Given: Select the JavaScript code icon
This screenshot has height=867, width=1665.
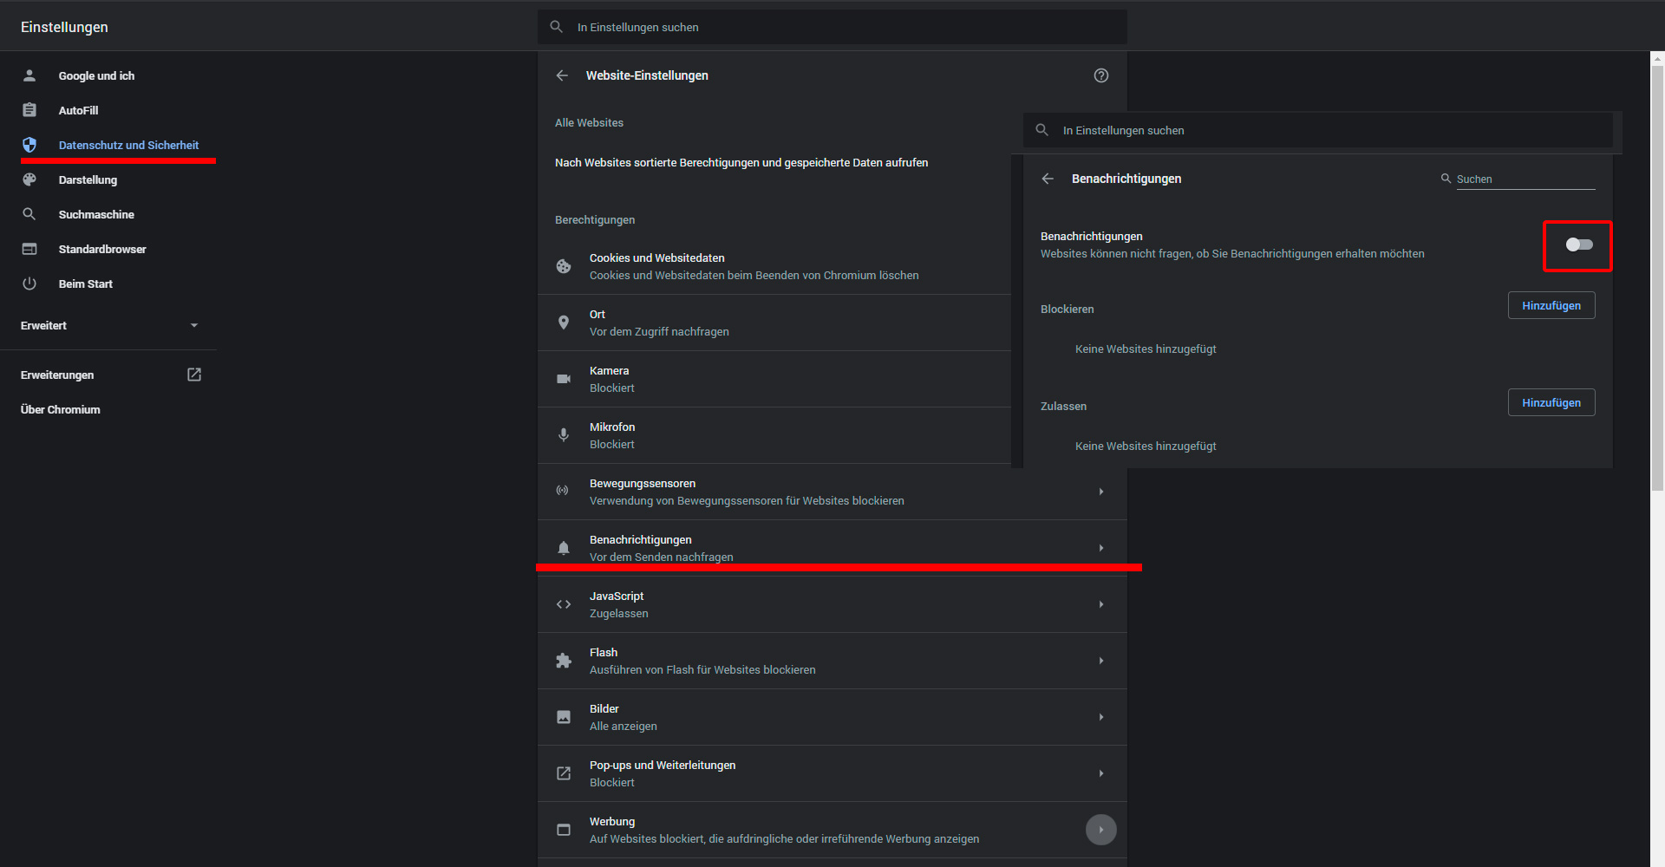Looking at the screenshot, I should (x=564, y=604).
